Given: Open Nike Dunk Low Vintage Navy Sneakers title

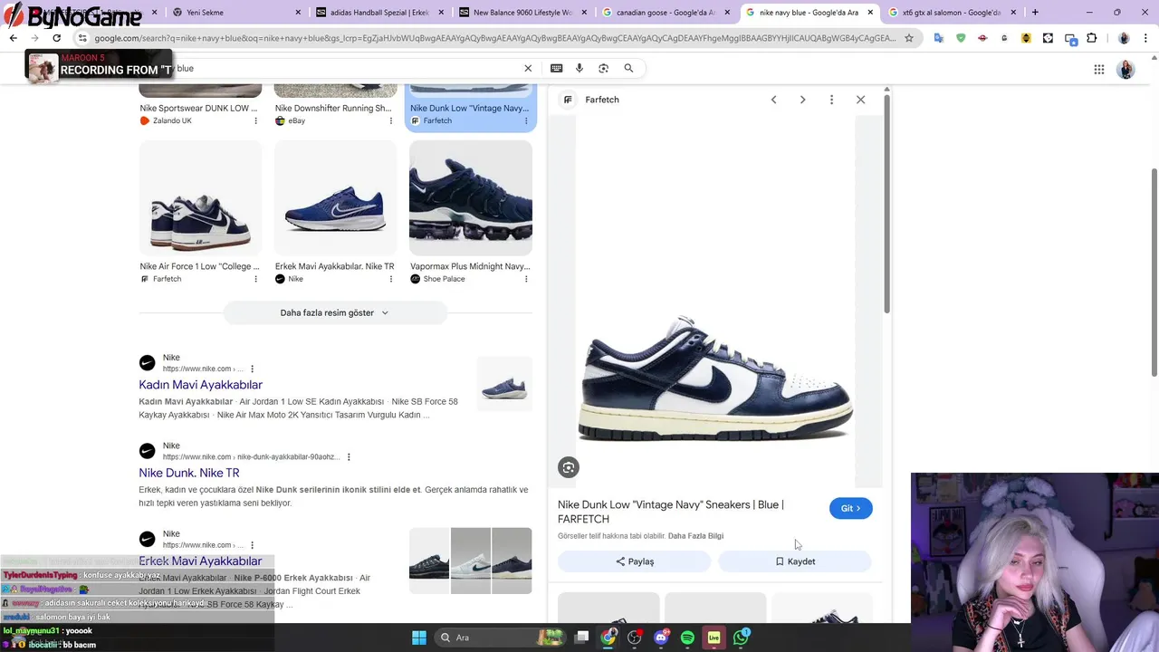Looking at the screenshot, I should (x=671, y=512).
